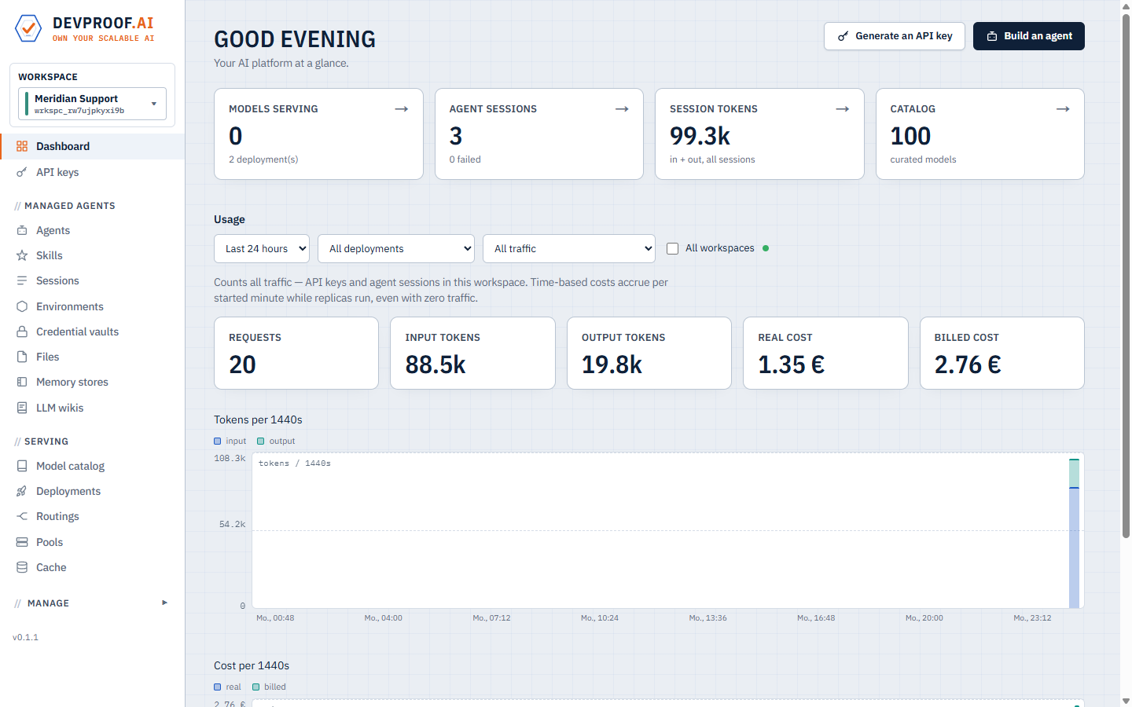
Task: Click arrow on Models Serving card
Action: pos(402,109)
